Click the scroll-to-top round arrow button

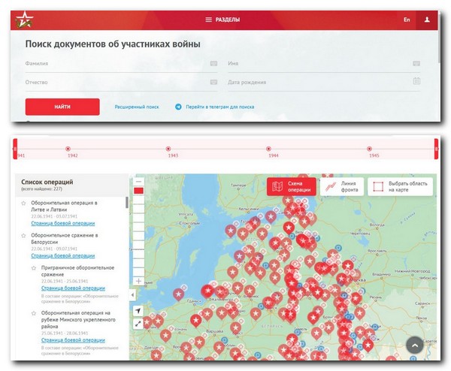tap(414, 344)
